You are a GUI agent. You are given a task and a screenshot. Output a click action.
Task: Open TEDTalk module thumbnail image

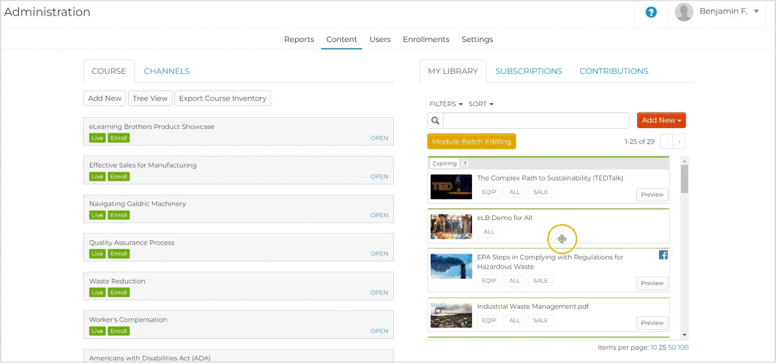(451, 186)
